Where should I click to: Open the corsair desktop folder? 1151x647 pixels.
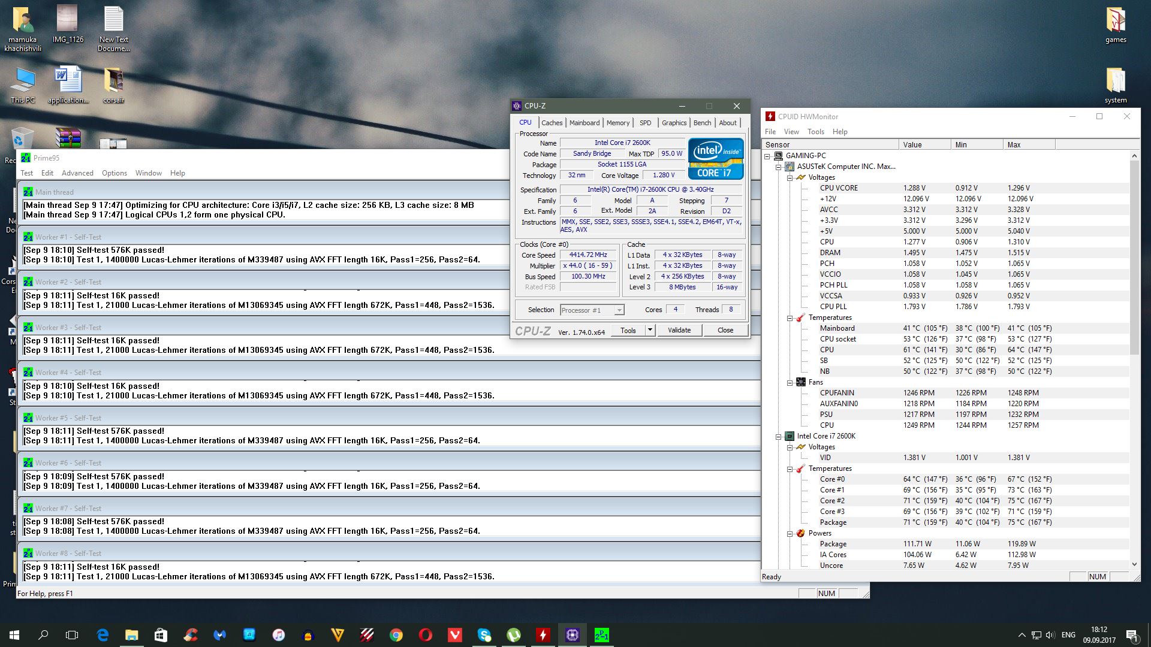[113, 85]
